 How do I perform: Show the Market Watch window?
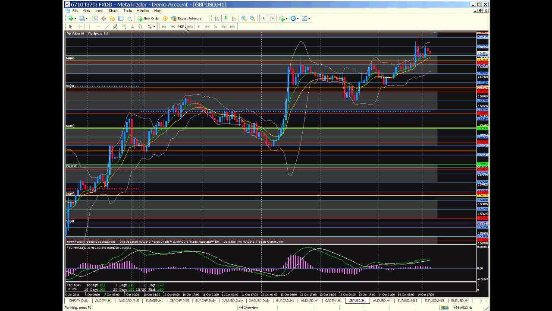pos(95,18)
